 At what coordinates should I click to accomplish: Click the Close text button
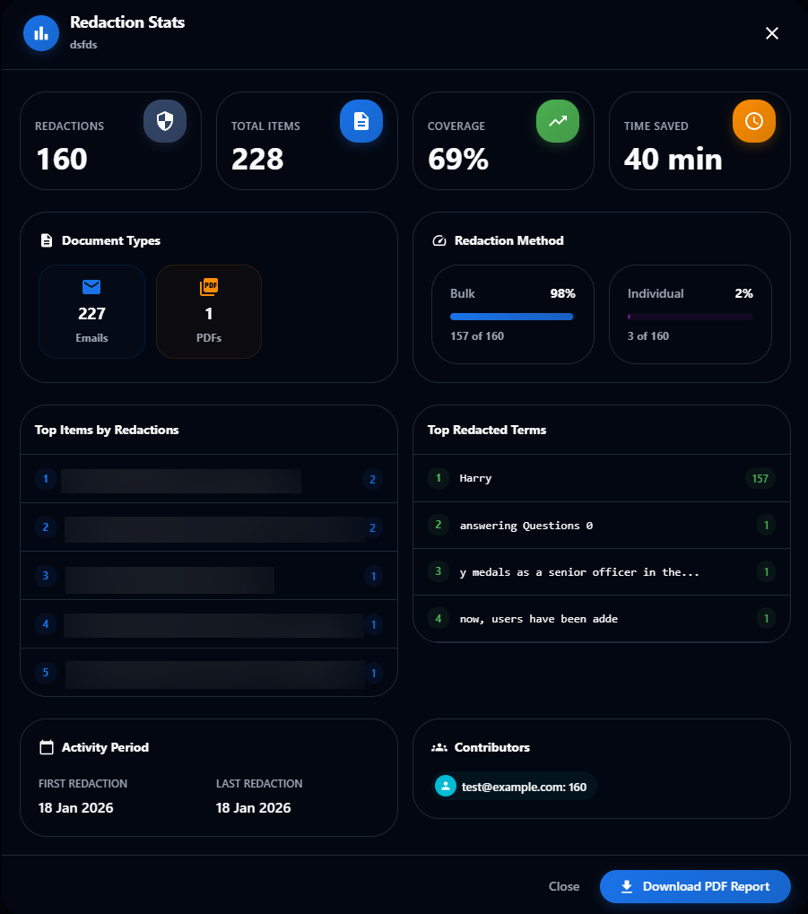pos(564,886)
